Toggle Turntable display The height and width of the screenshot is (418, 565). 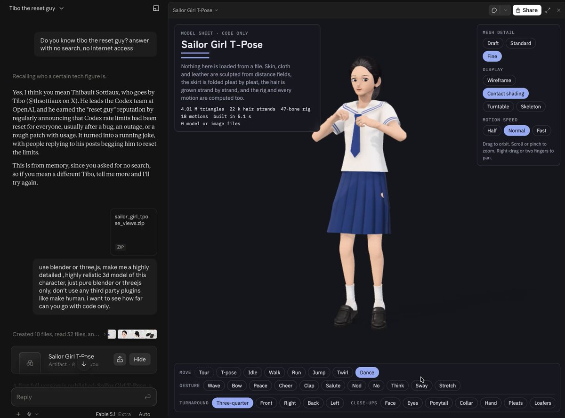[x=498, y=107]
